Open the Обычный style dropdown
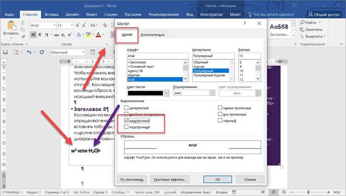The image size is (346, 196). (67, 52)
